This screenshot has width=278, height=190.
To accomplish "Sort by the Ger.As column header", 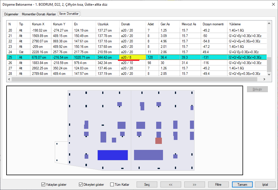I will (169, 24).
